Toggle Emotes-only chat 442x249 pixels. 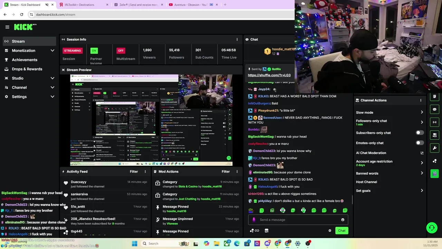pyautogui.click(x=420, y=143)
